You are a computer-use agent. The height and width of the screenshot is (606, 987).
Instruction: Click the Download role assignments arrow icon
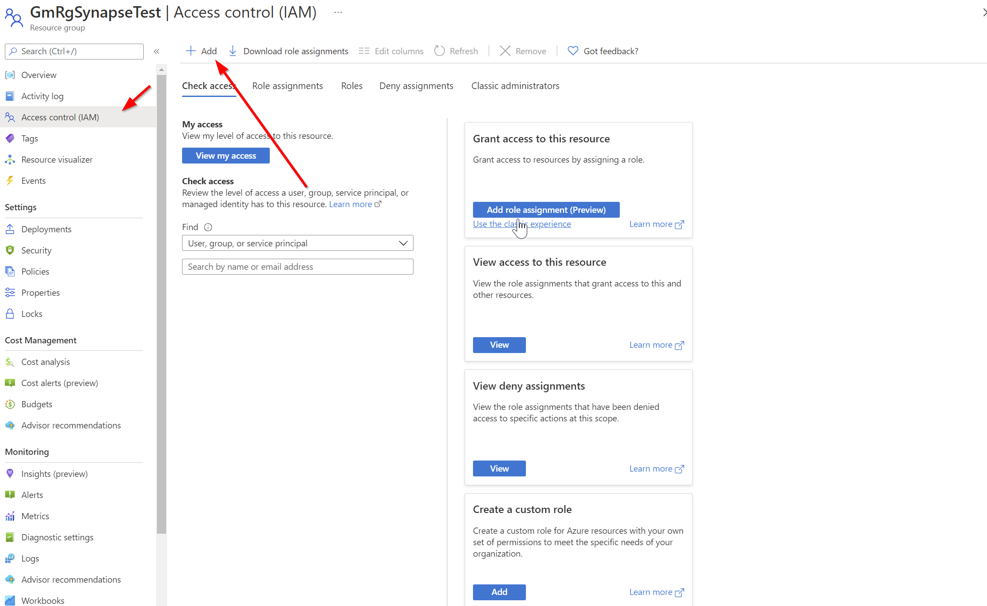click(233, 51)
